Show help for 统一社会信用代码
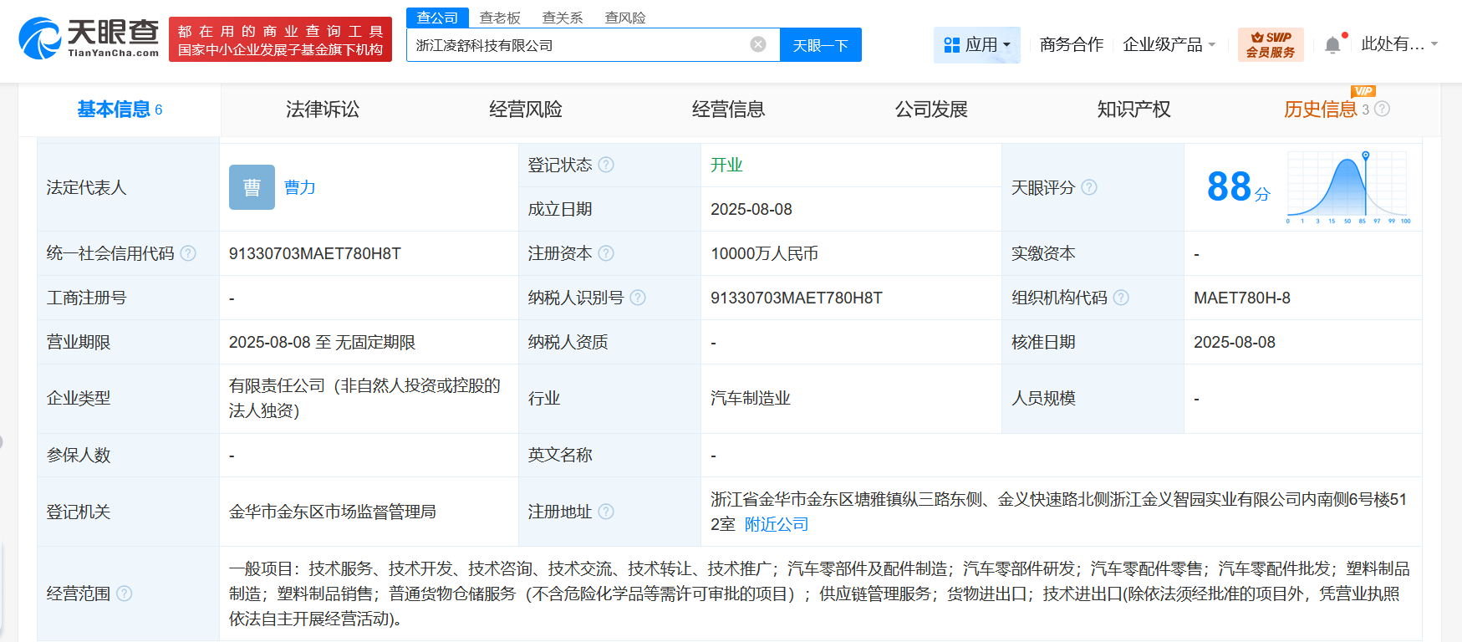 tap(188, 253)
